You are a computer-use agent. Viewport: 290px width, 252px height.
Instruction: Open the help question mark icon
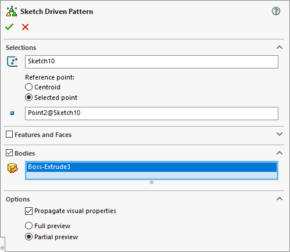[x=276, y=11]
